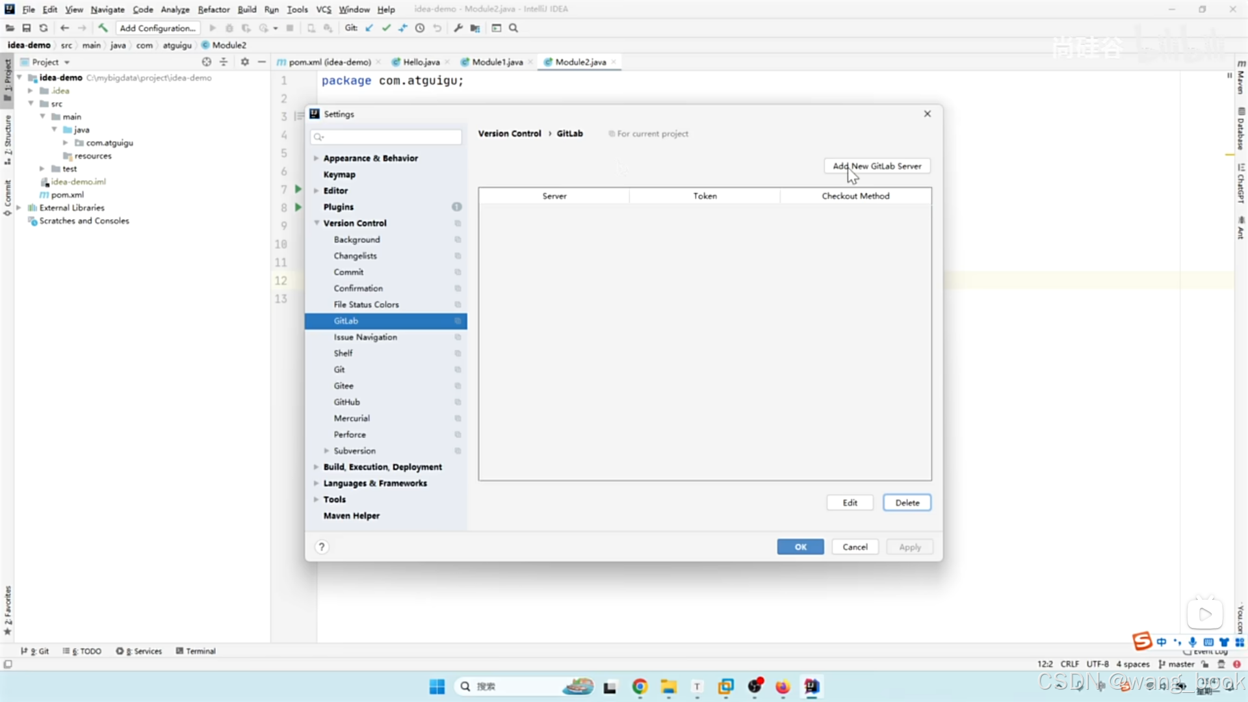Open the settings wrench icon in toolbar
The height and width of the screenshot is (702, 1248).
click(458, 28)
